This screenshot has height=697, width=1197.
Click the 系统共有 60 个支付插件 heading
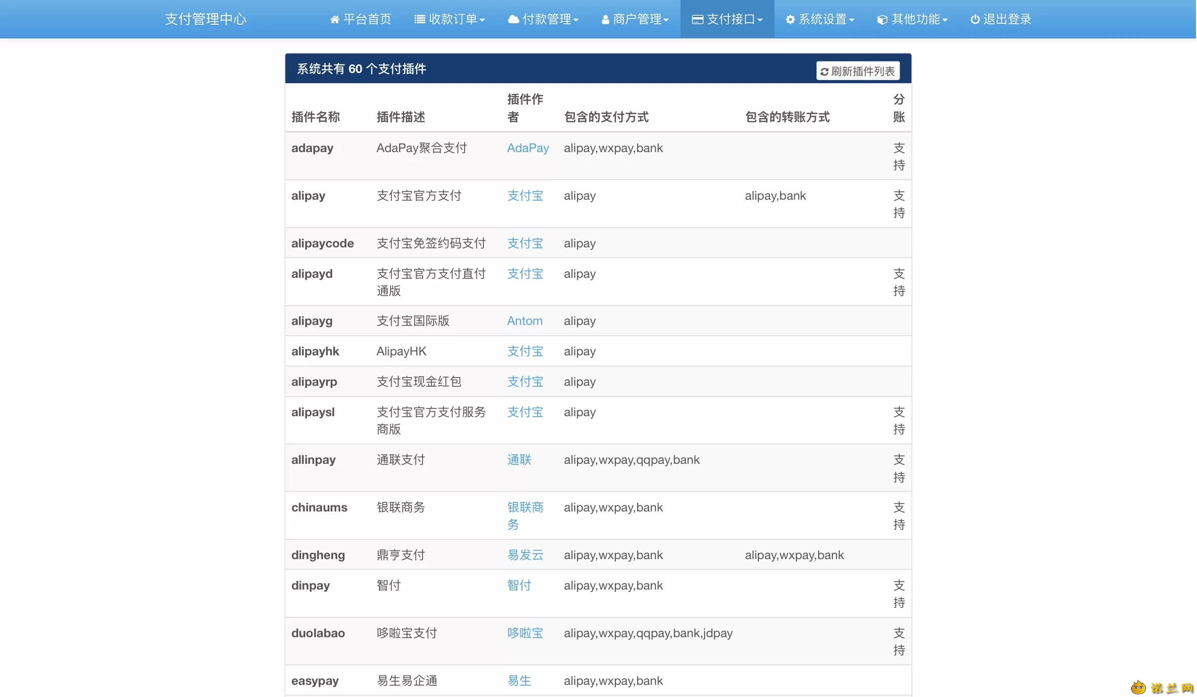coord(361,69)
